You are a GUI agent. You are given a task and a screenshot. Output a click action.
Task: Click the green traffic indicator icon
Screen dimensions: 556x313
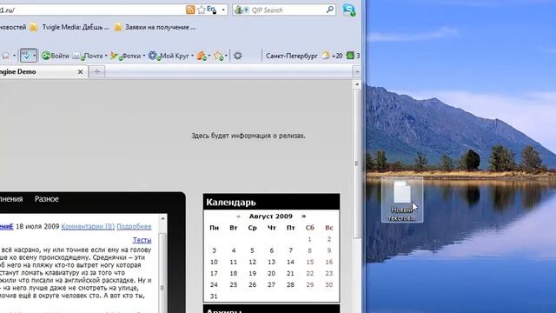pyautogui.click(x=350, y=56)
